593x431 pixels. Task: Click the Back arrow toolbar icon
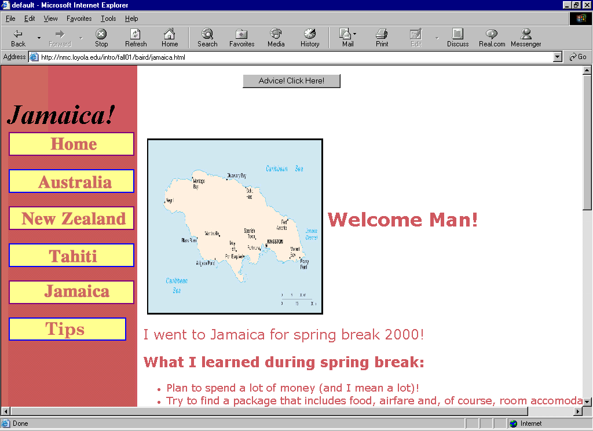[18, 35]
